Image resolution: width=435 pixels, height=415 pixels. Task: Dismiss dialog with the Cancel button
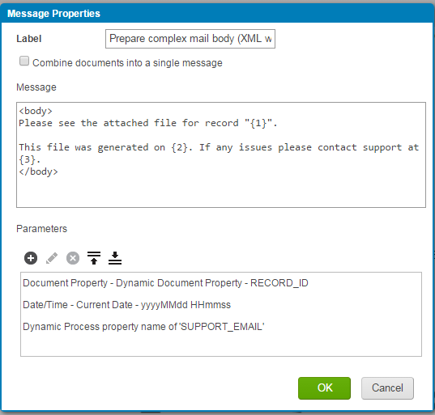tap(387, 388)
